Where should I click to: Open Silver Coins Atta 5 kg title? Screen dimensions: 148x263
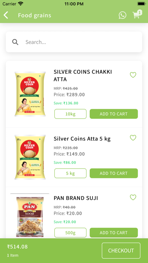tap(82, 139)
